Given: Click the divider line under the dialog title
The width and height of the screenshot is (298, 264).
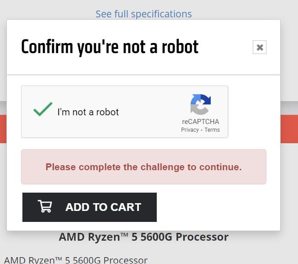Looking at the screenshot, I should [x=144, y=75].
